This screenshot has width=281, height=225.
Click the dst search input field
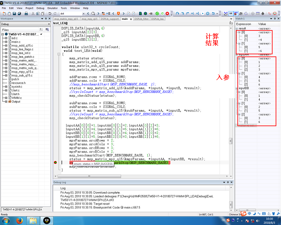pos(71,14)
